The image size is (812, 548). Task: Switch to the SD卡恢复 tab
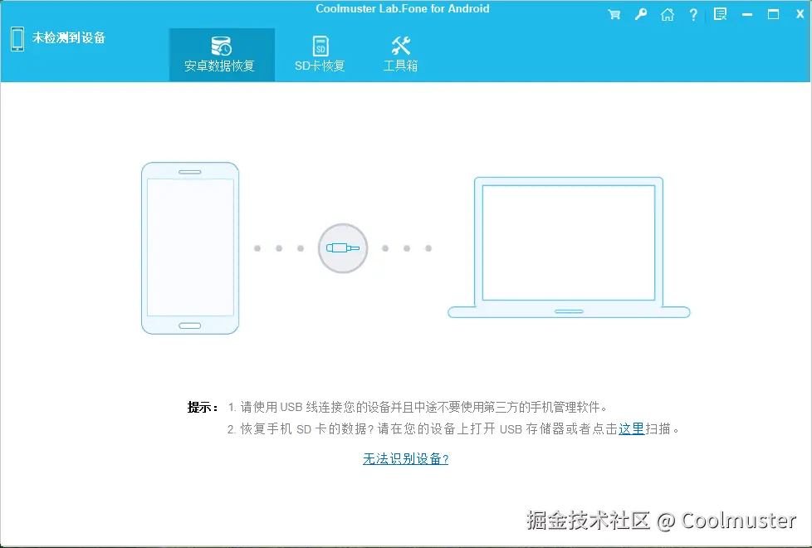pos(320,55)
